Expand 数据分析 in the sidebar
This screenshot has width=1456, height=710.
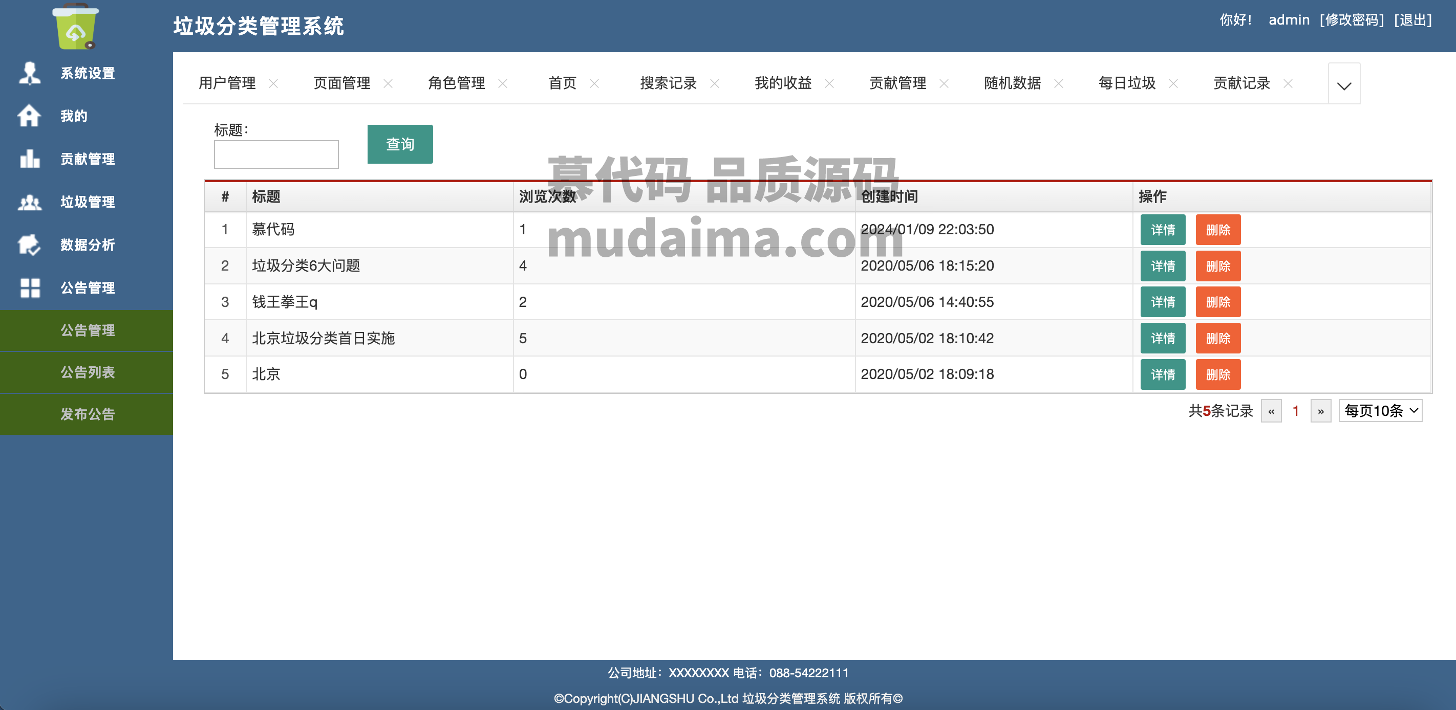point(87,245)
